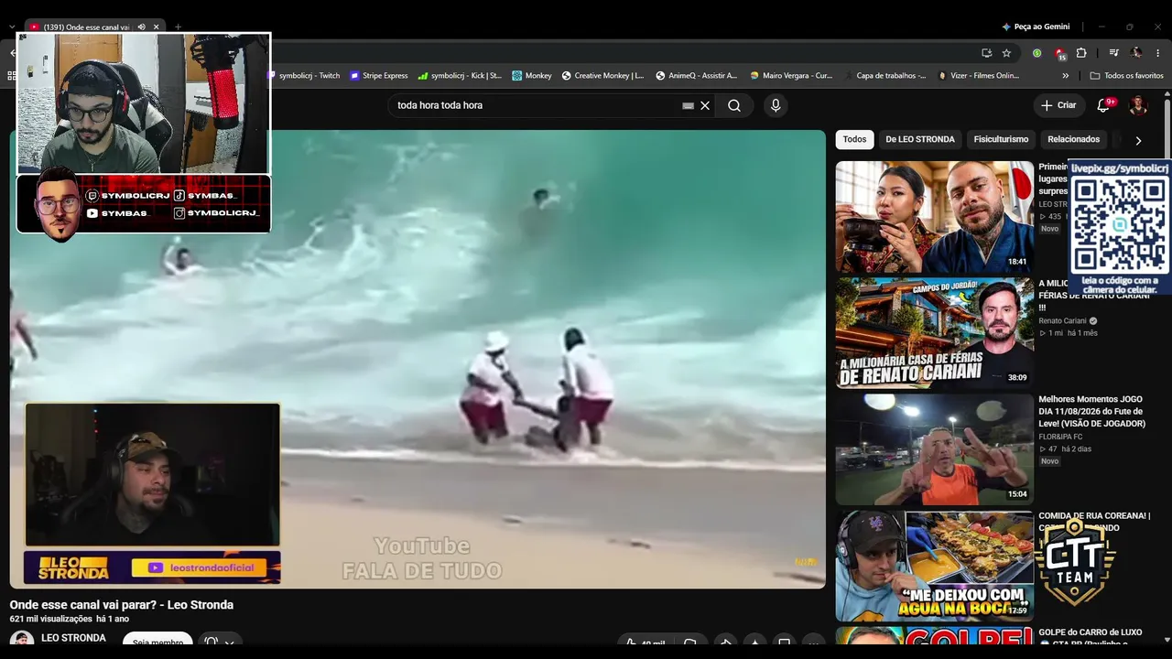This screenshot has width=1172, height=659.
Task: Close the Onde esse canal vai tab
Action: [157, 27]
